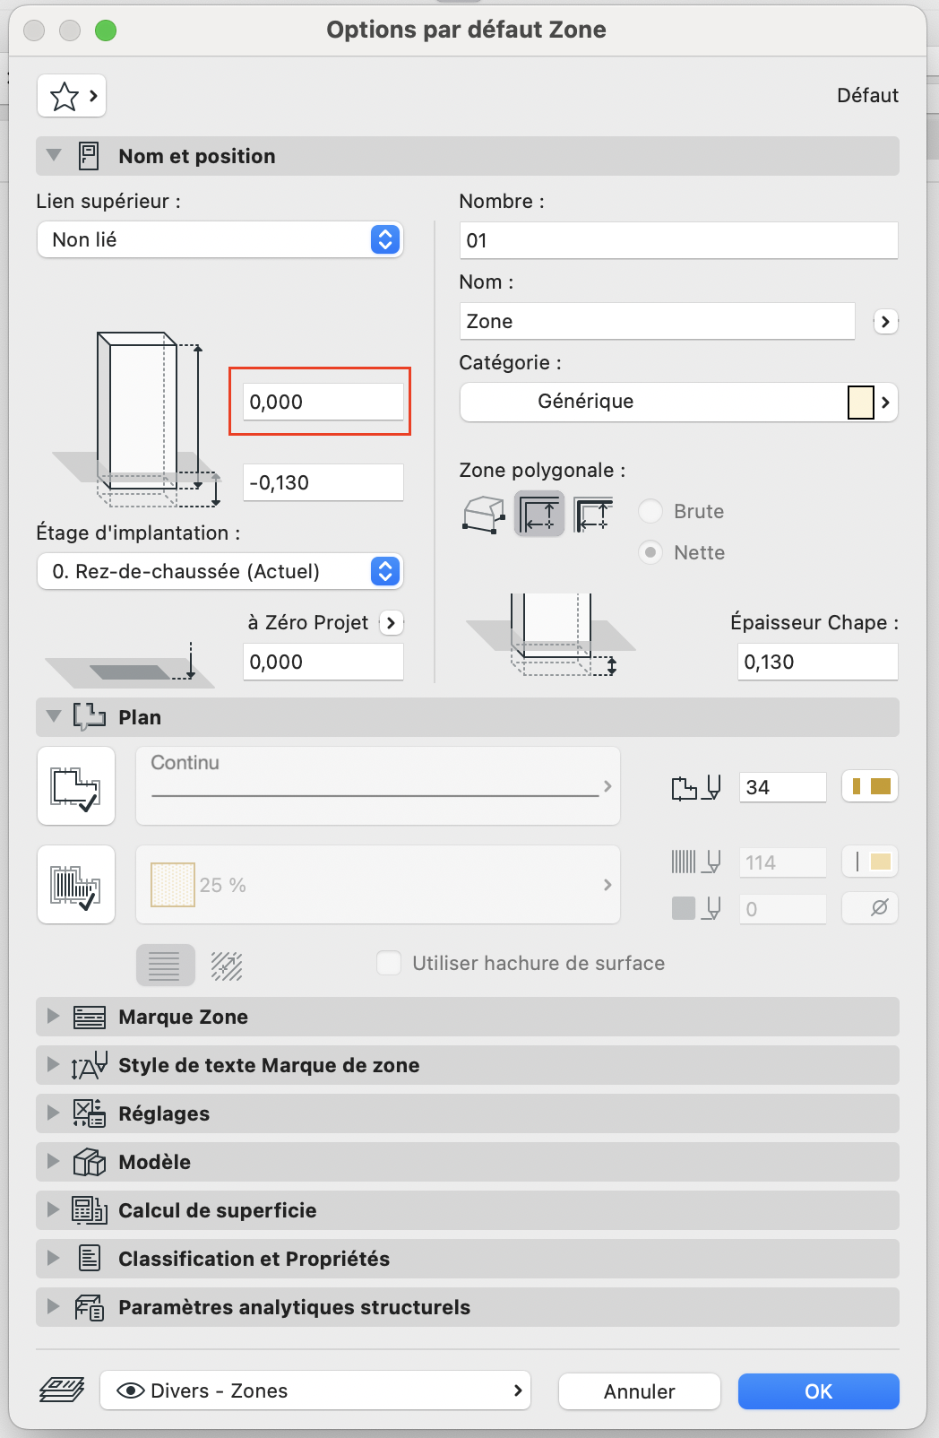Click the Plan panel icon
This screenshot has width=939, height=1438.
(x=90, y=717)
